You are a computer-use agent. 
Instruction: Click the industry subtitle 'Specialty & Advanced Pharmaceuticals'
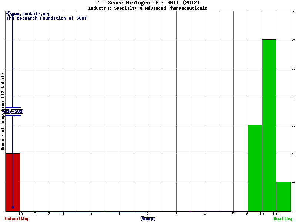161,8
